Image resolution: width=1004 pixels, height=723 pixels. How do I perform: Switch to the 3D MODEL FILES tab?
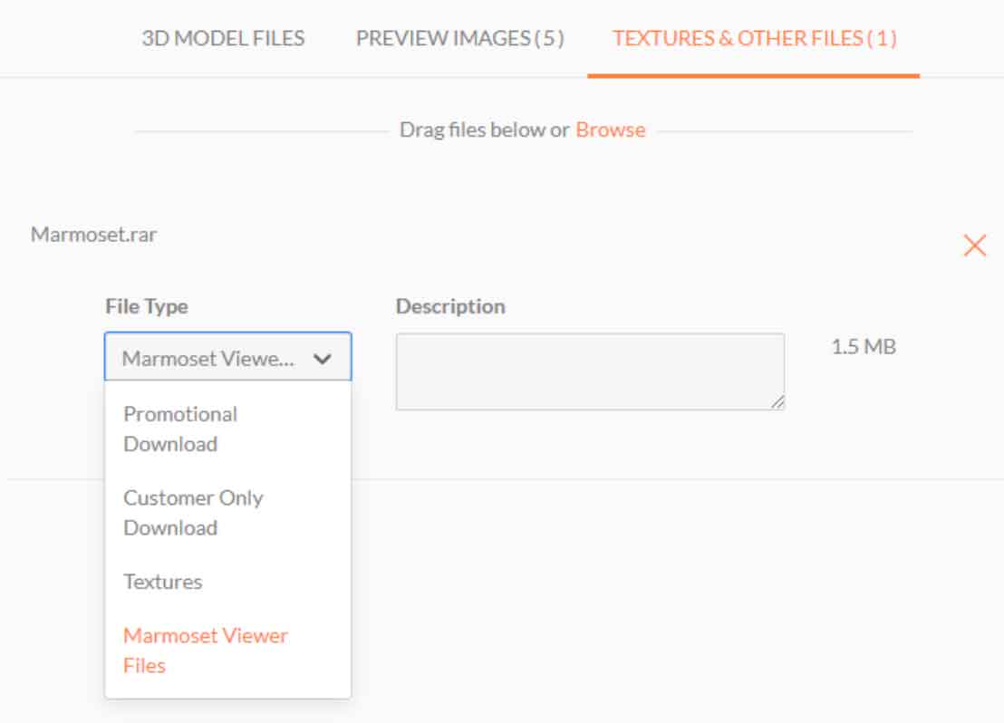tap(223, 38)
